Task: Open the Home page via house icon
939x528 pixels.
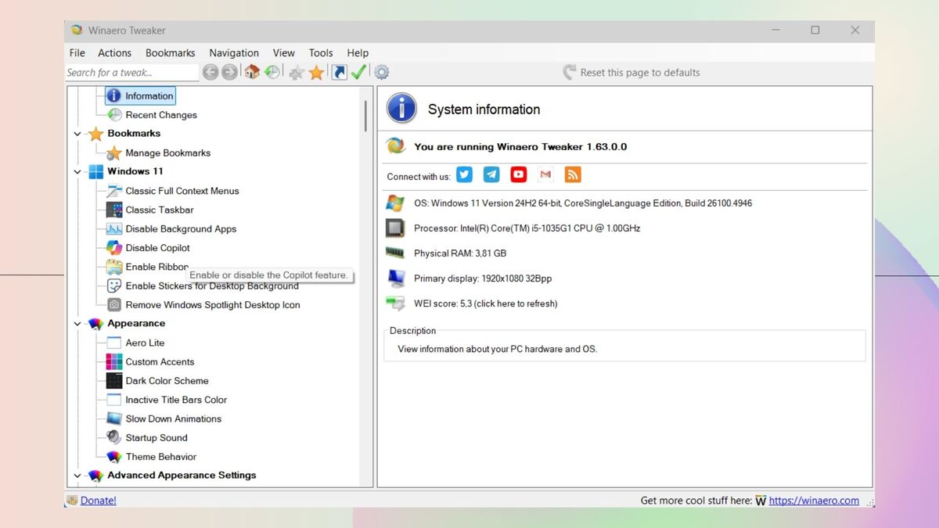Action: pyautogui.click(x=251, y=72)
